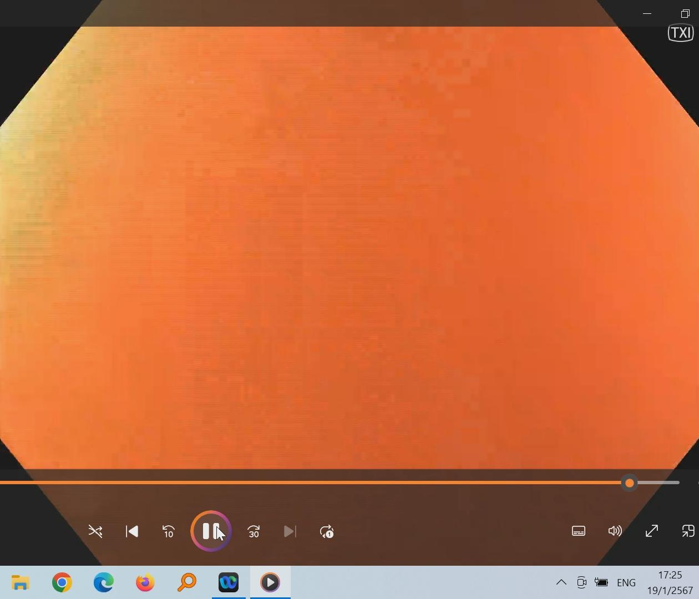Open File Explorer from taskbar
The width and height of the screenshot is (699, 599).
tap(21, 582)
